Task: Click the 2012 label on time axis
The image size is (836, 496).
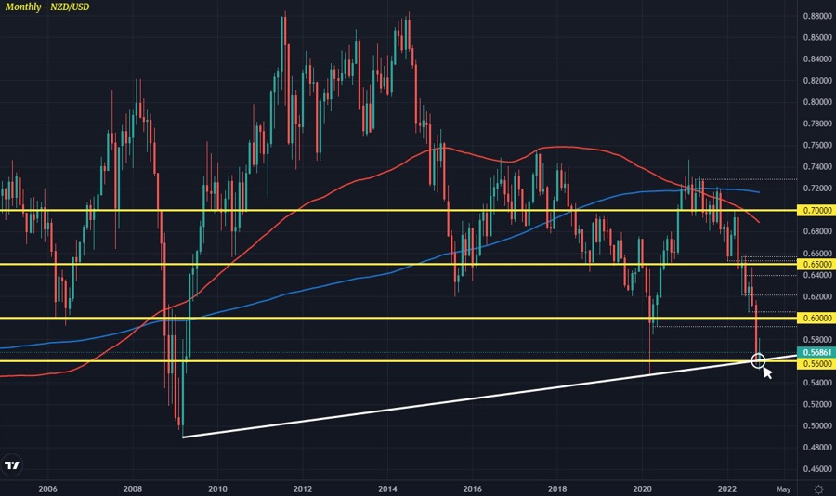Action: [x=303, y=489]
